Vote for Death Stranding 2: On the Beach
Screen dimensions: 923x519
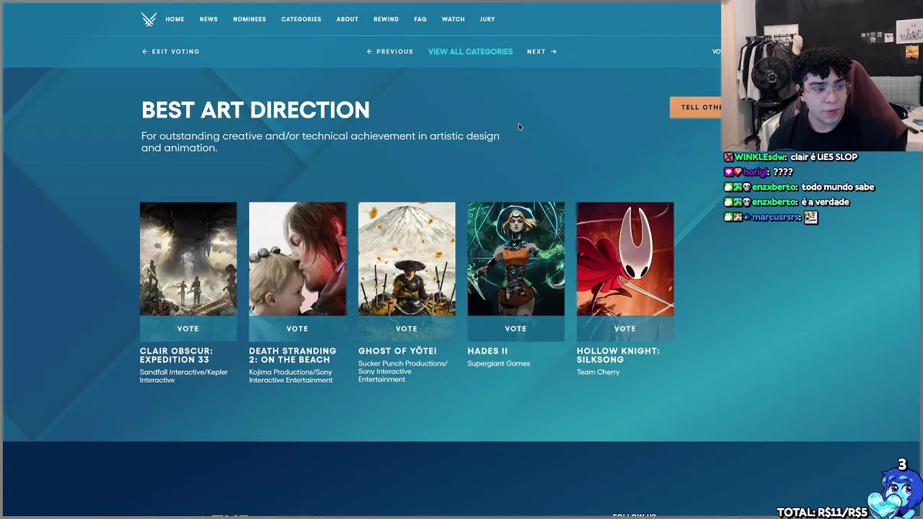point(297,329)
